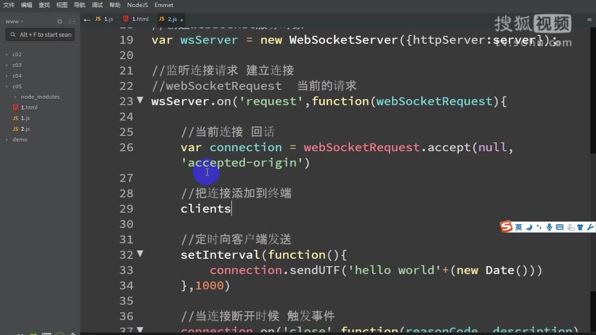This screenshot has height=335, width=596.
Task: Select voice input in Sogou toolbar
Action: coord(549,227)
